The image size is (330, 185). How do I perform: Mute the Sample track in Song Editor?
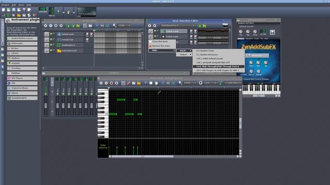(x=51, y=39)
